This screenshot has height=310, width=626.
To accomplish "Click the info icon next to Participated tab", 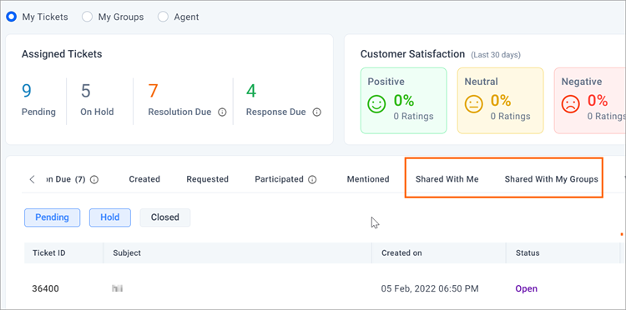I will click(x=313, y=180).
